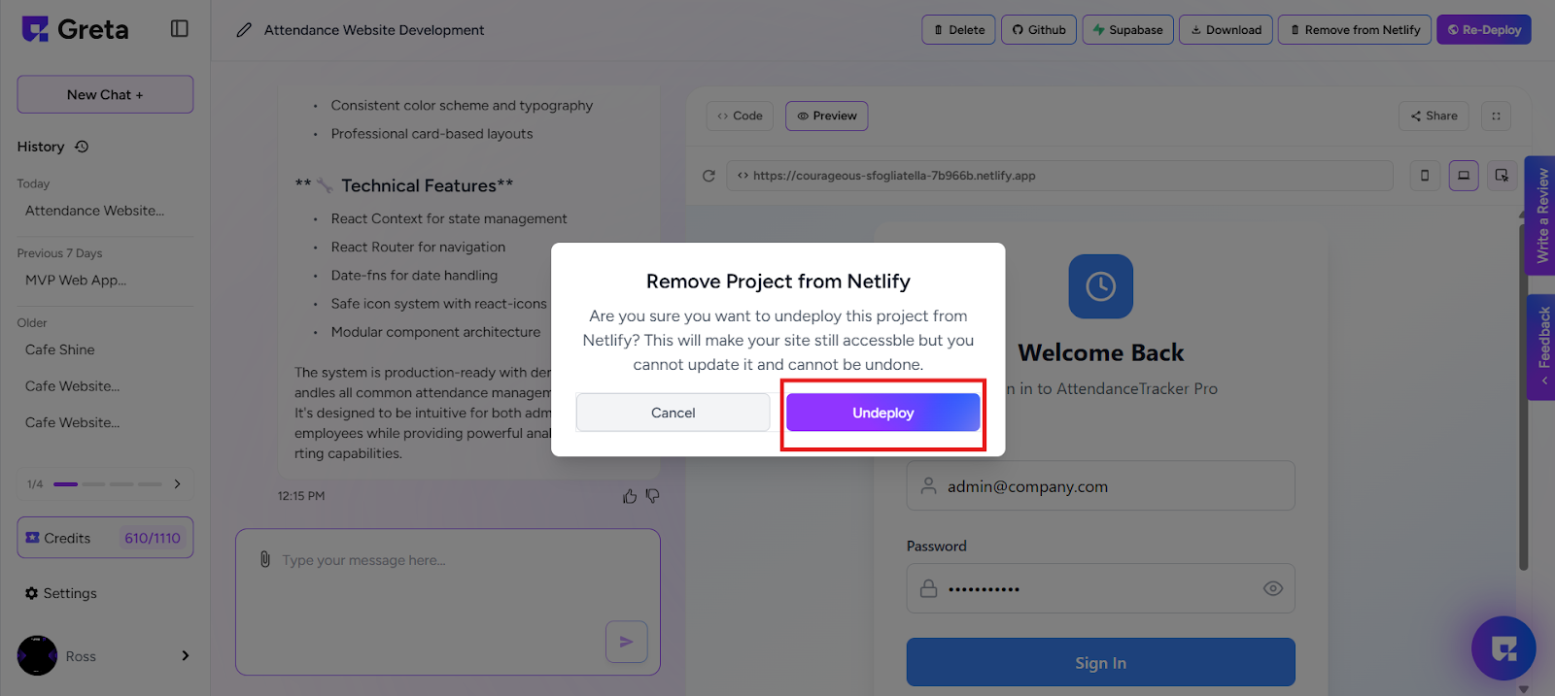Screen dimensions: 1555x696
Task: Expand the Feedback side tab
Action: pos(1541,347)
